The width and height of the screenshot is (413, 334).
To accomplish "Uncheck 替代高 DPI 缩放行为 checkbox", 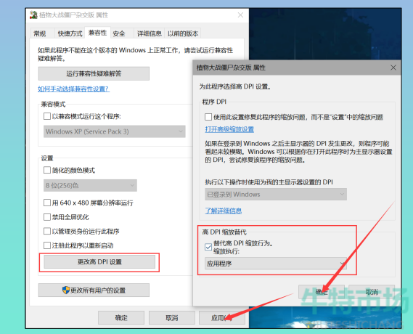I will pyautogui.click(x=208, y=247).
